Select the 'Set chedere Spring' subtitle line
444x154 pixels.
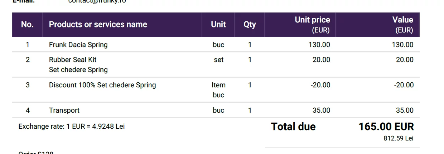coord(78,70)
